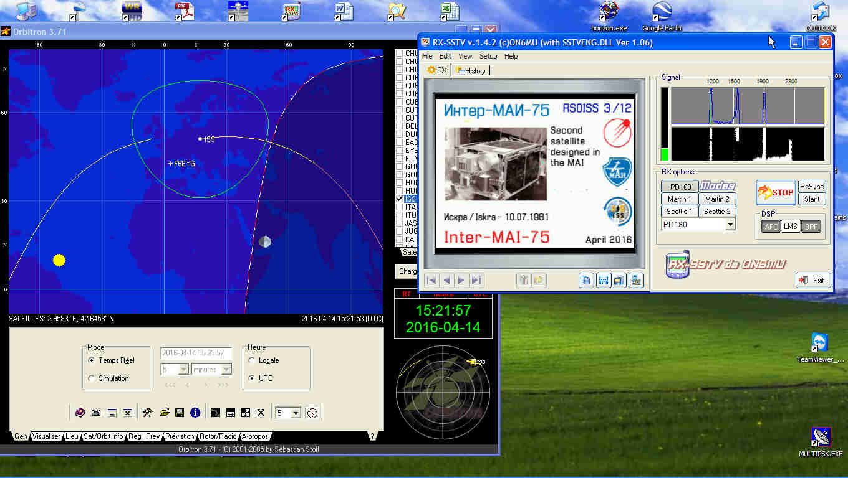Screen dimensions: 848x478
Task: Click the received SSTV image preview
Action: click(534, 173)
